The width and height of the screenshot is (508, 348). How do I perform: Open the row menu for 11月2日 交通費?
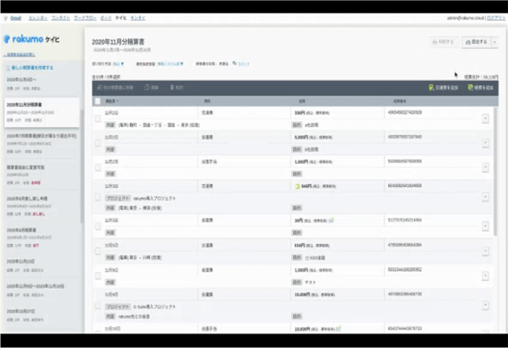click(485, 119)
